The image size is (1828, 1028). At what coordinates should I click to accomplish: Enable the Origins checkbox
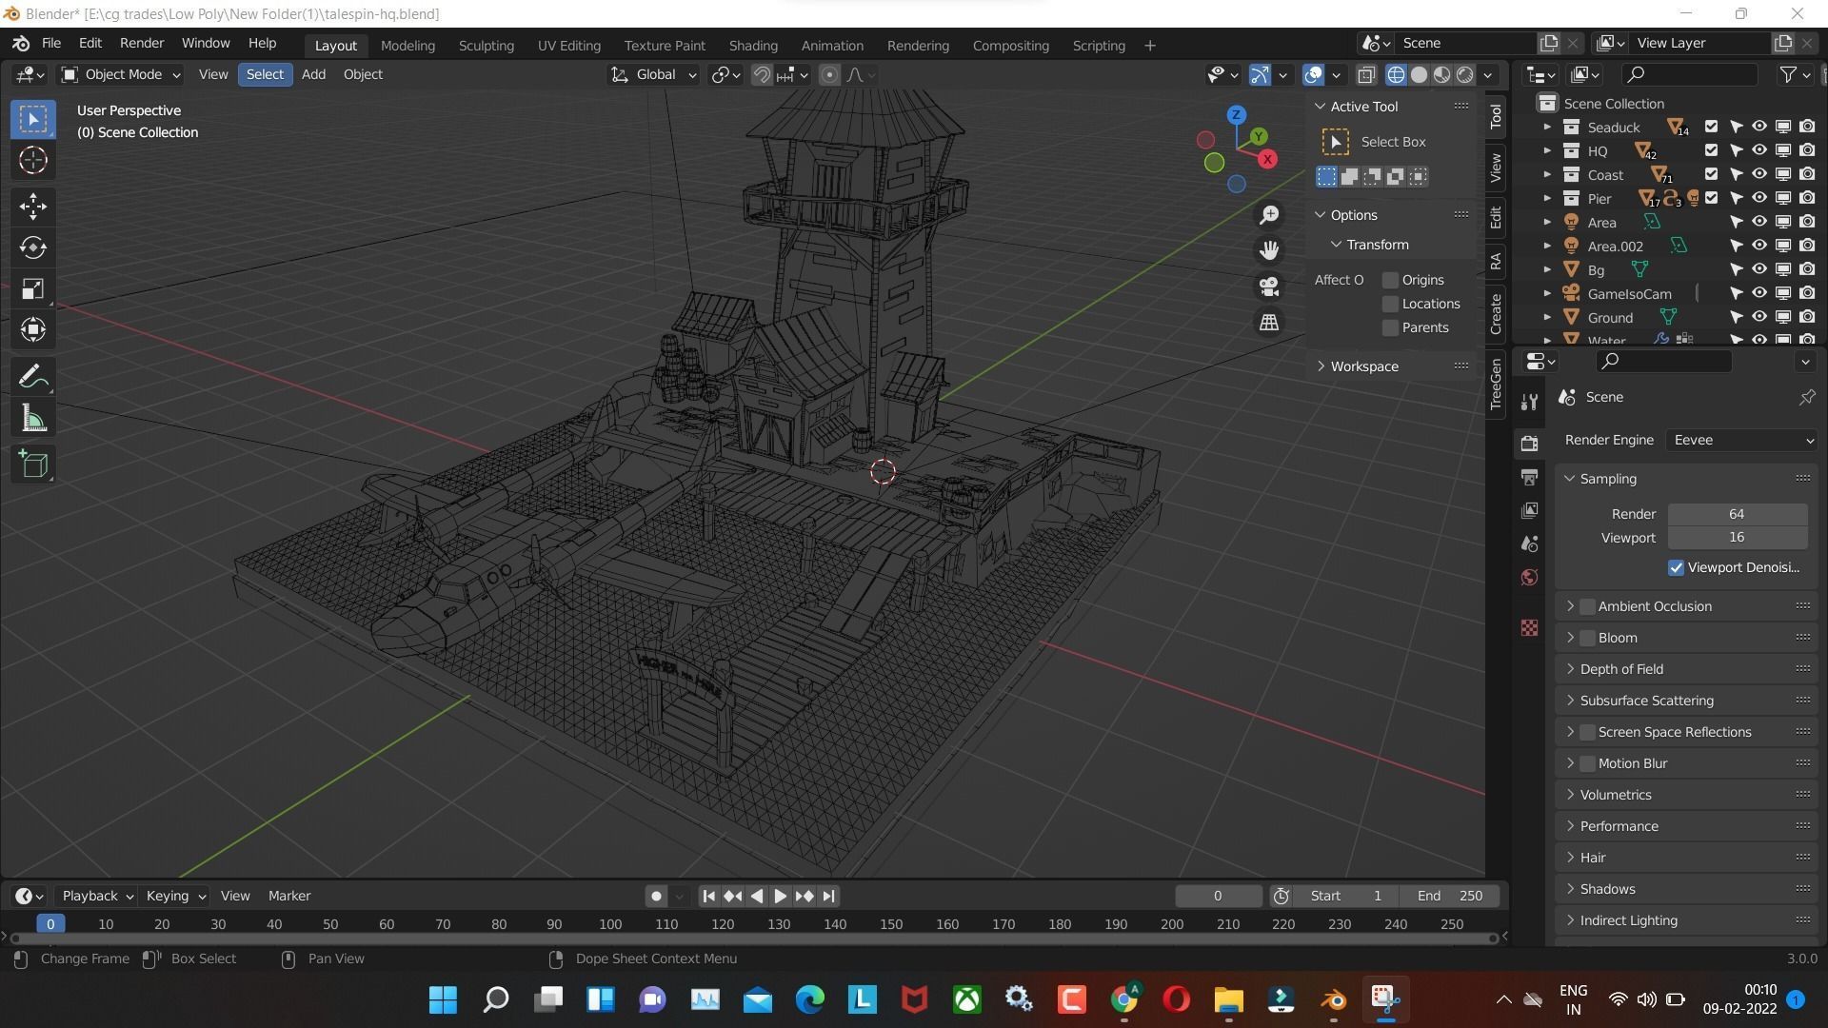point(1390,280)
